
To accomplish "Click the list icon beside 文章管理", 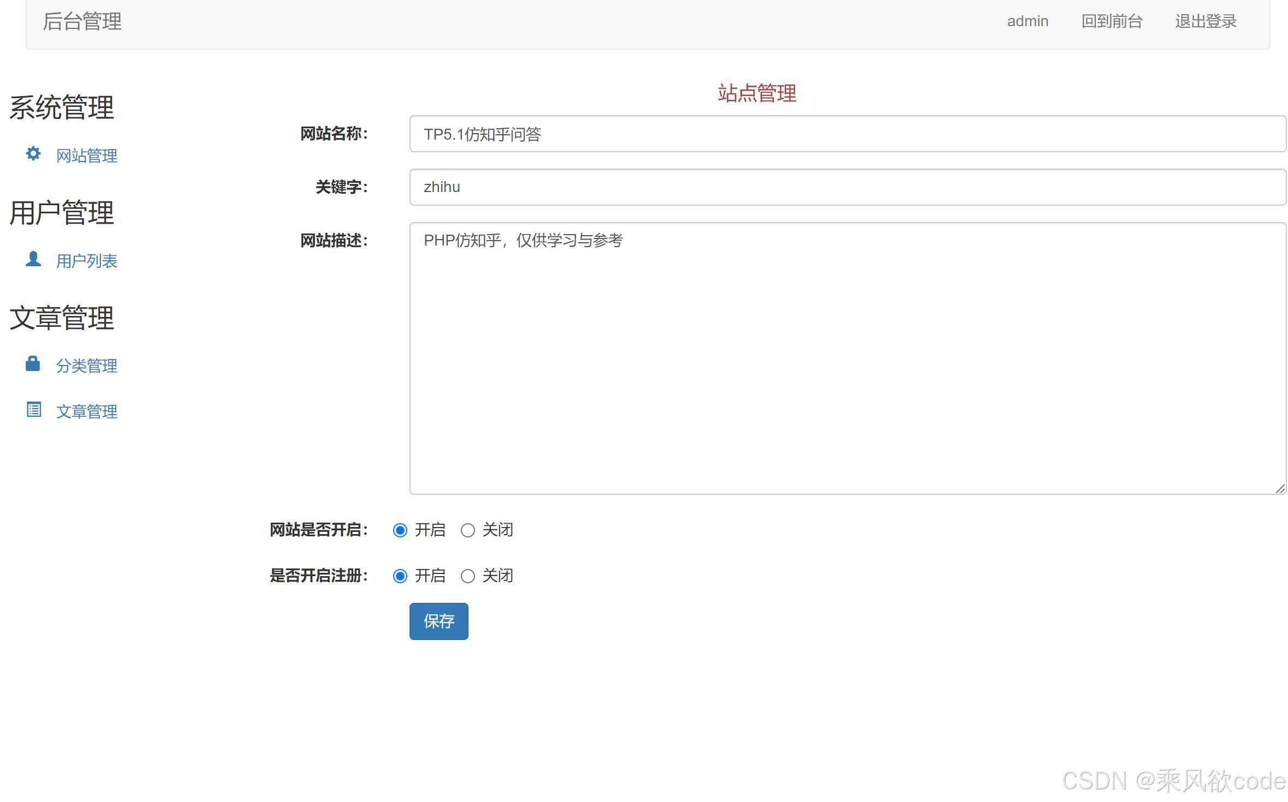I will pos(33,410).
